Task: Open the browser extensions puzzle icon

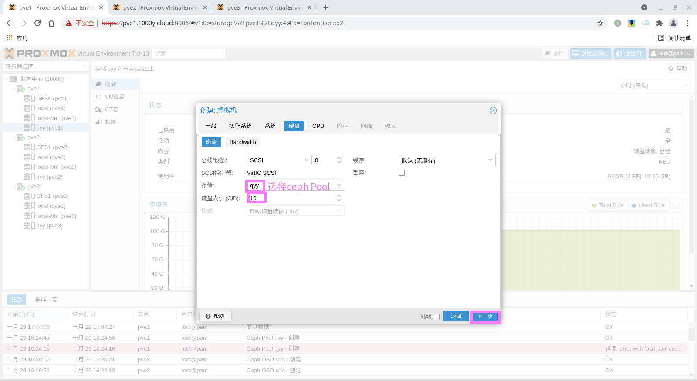Action: 659,23
